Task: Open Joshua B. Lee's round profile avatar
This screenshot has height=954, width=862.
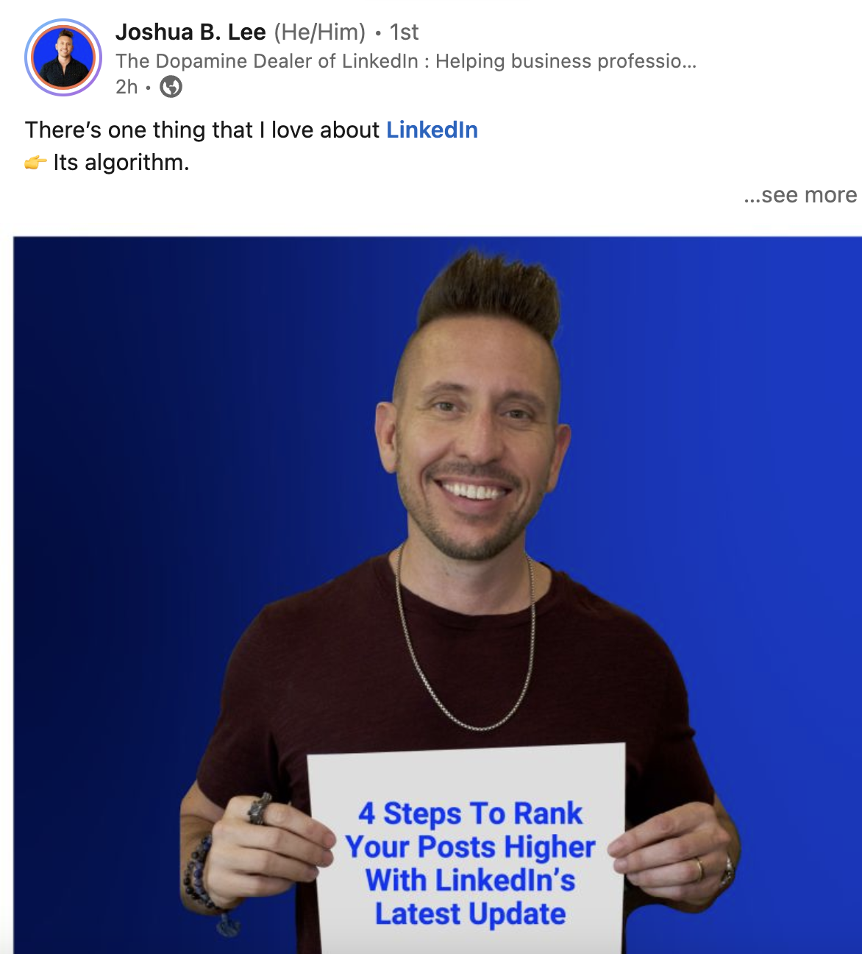Action: pos(63,57)
